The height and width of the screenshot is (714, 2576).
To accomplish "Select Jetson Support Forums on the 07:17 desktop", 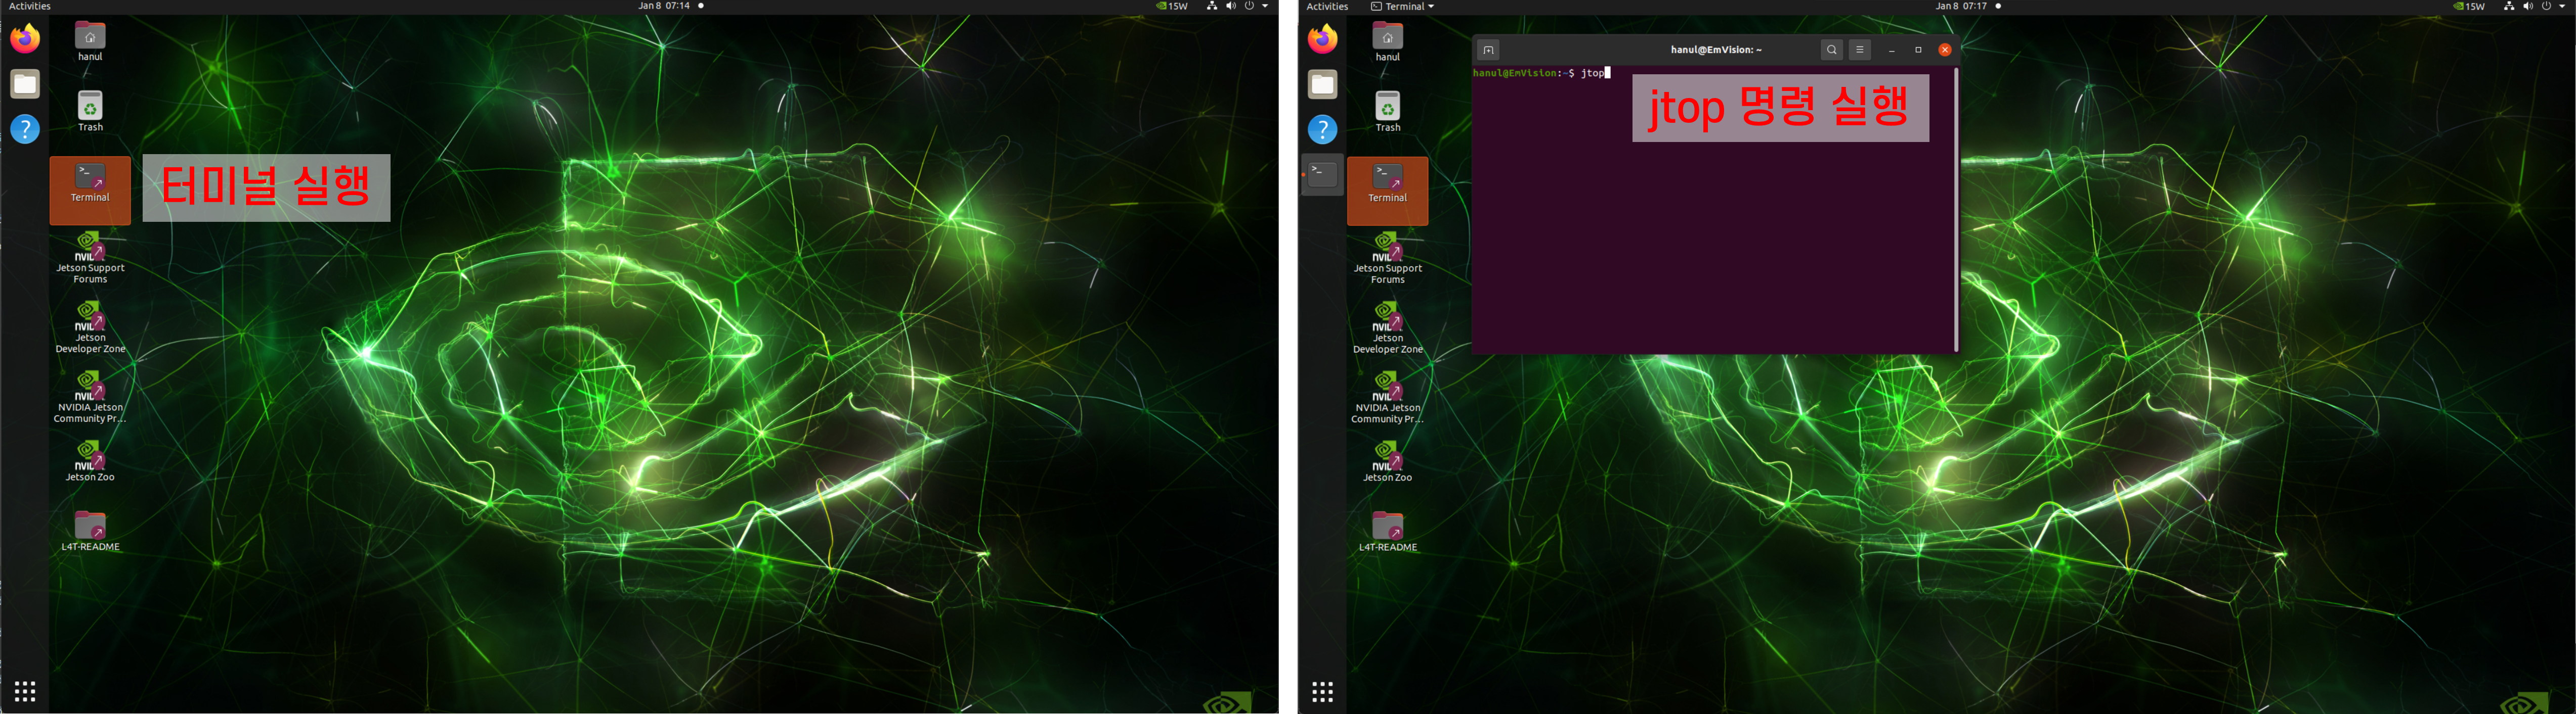I will click(x=1387, y=258).
